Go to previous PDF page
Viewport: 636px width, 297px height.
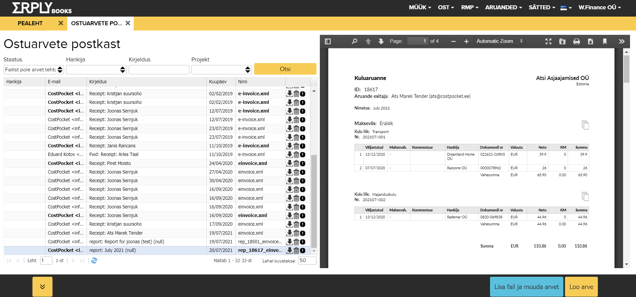(x=368, y=41)
